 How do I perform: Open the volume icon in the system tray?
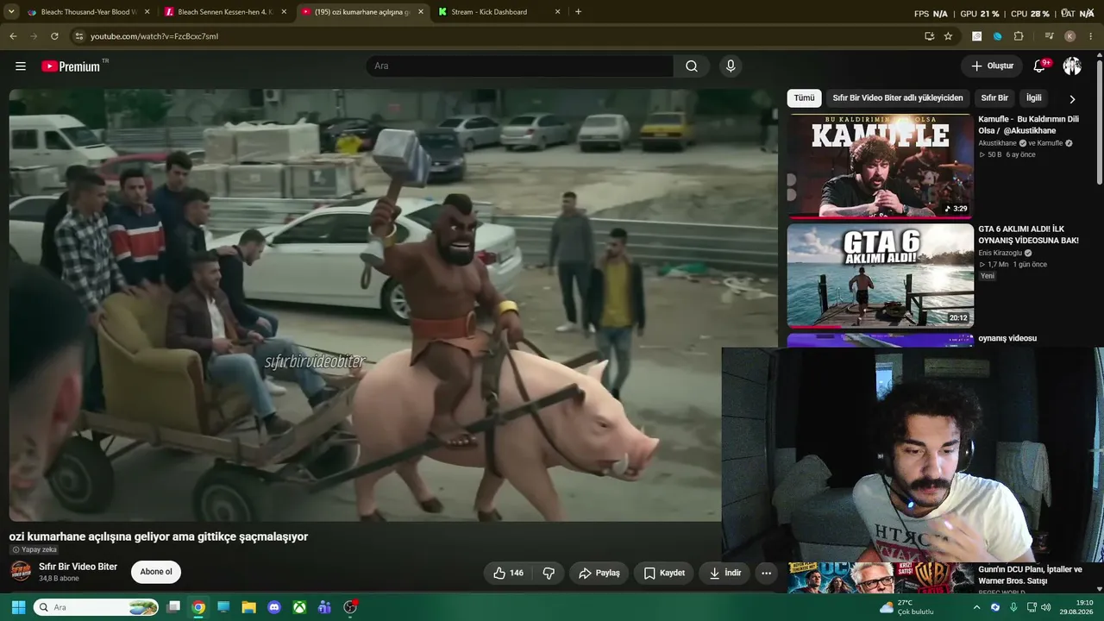point(1045,607)
